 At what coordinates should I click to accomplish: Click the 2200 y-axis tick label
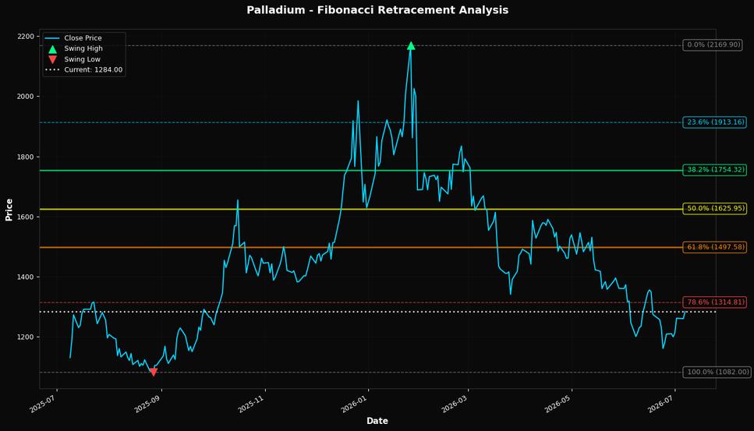pyautogui.click(x=26, y=37)
